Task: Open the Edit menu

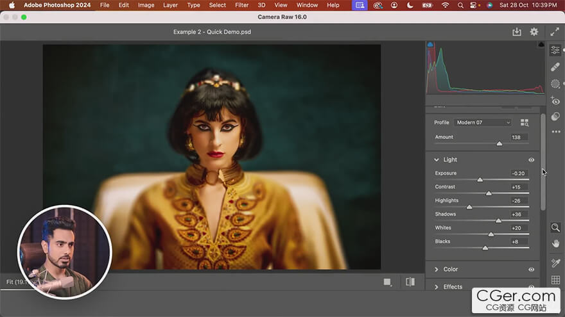Action: [123, 5]
